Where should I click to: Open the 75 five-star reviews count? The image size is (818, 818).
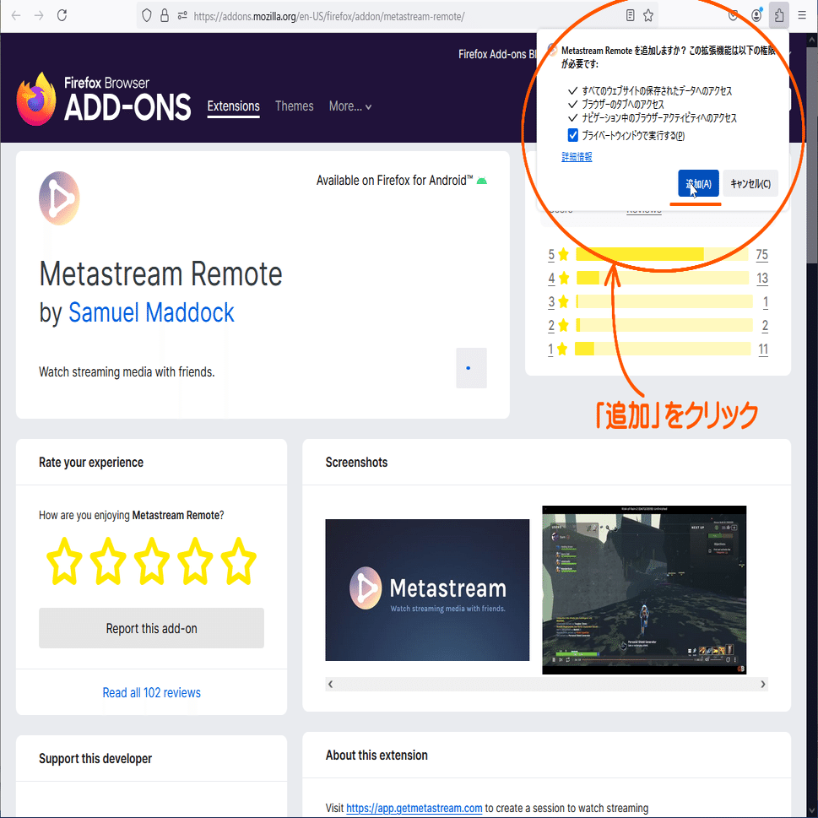click(761, 255)
